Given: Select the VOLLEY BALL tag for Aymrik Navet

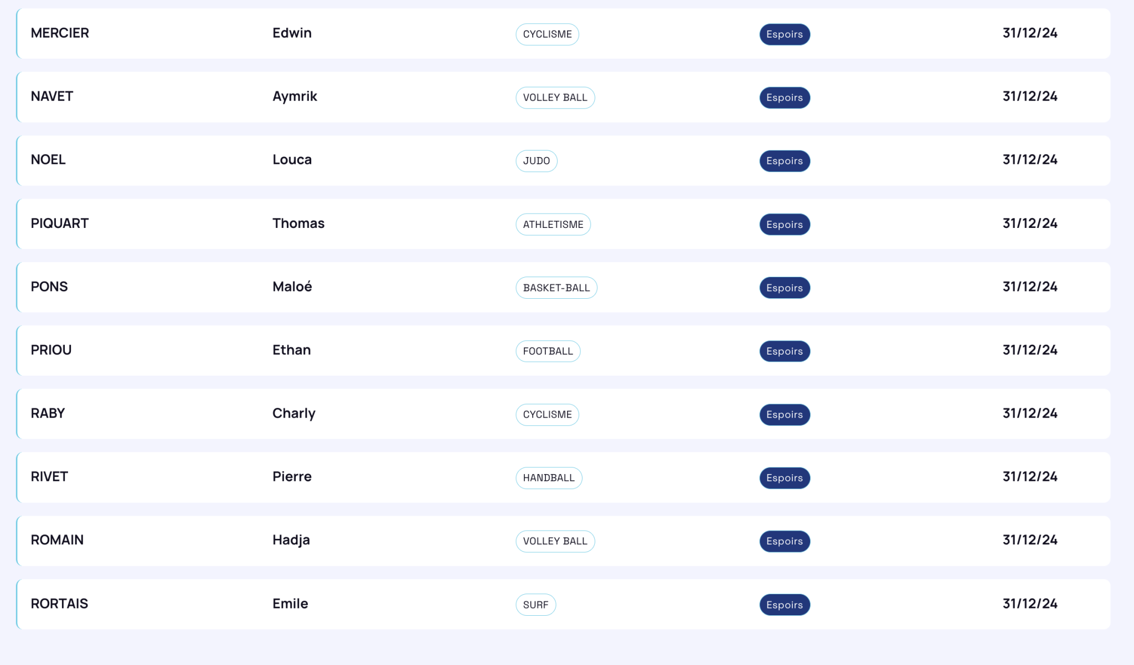Looking at the screenshot, I should pos(555,97).
